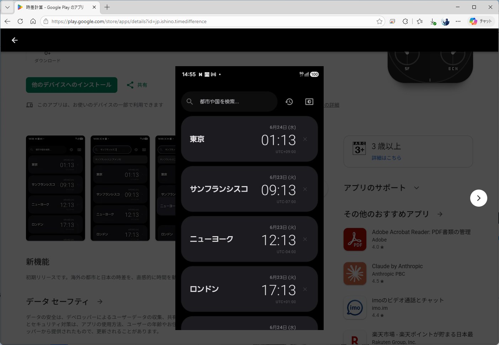
Task: Select the サンフランシスコ time 09:13
Action: [278, 190]
